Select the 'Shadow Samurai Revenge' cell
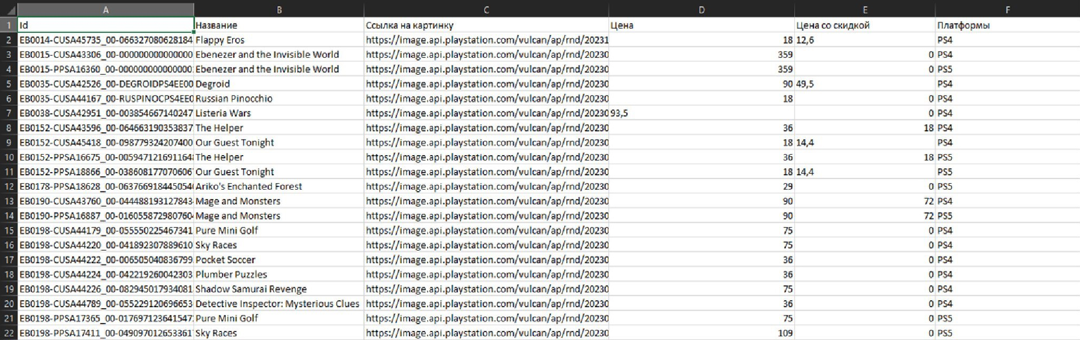Image resolution: width=1080 pixels, height=340 pixels. (x=279, y=289)
